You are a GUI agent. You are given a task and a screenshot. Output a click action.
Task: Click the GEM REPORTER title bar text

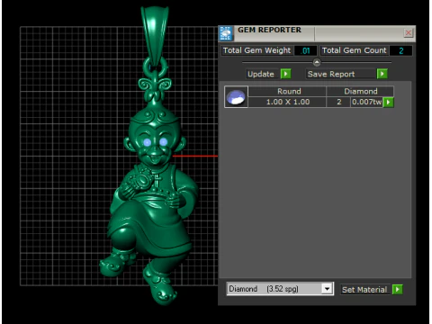coord(269,30)
